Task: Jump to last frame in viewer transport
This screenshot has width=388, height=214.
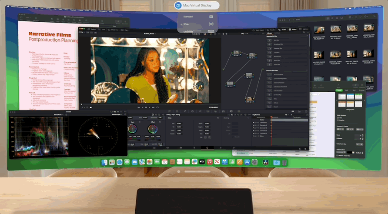Action: pos(153,107)
